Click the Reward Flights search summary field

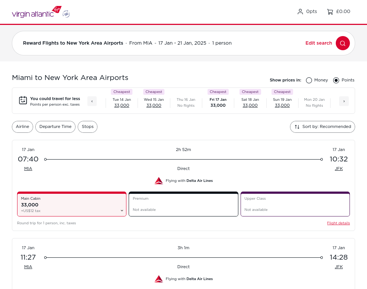click(x=184, y=43)
